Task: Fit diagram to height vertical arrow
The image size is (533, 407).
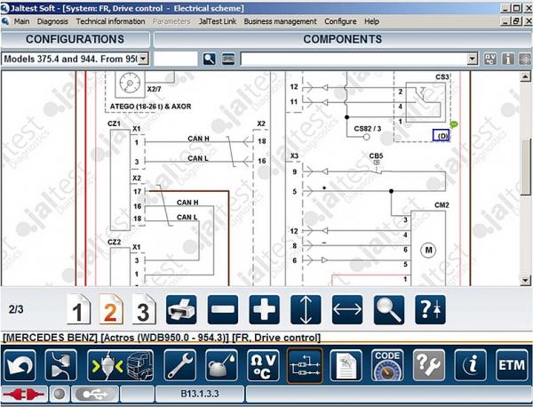Action: pos(306,309)
